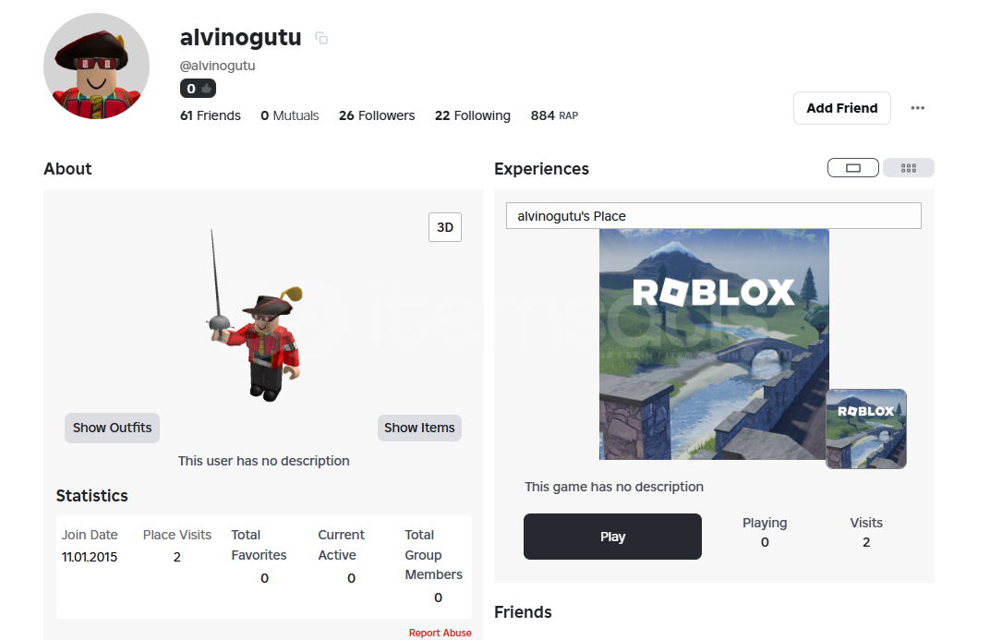Open the 61 Friends list

[211, 115]
